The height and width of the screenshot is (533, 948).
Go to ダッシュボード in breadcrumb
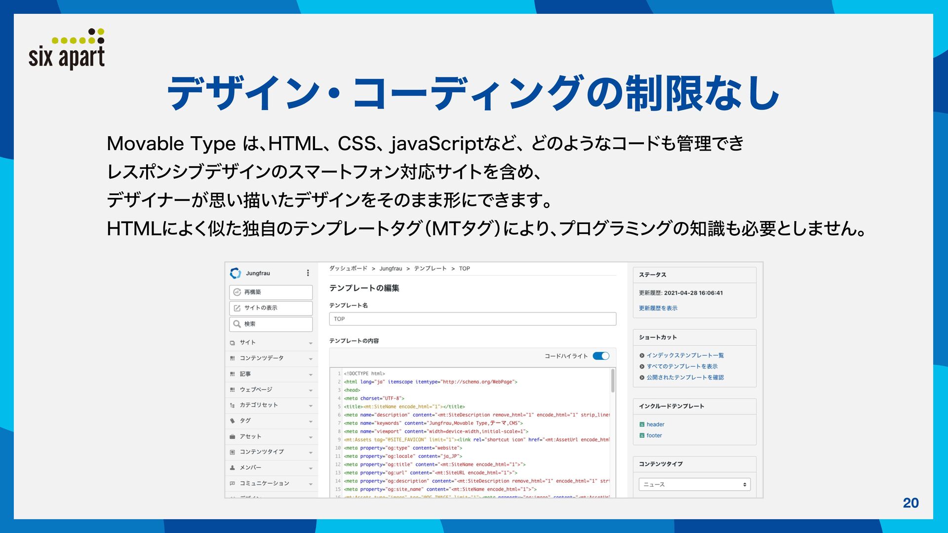[348, 268]
